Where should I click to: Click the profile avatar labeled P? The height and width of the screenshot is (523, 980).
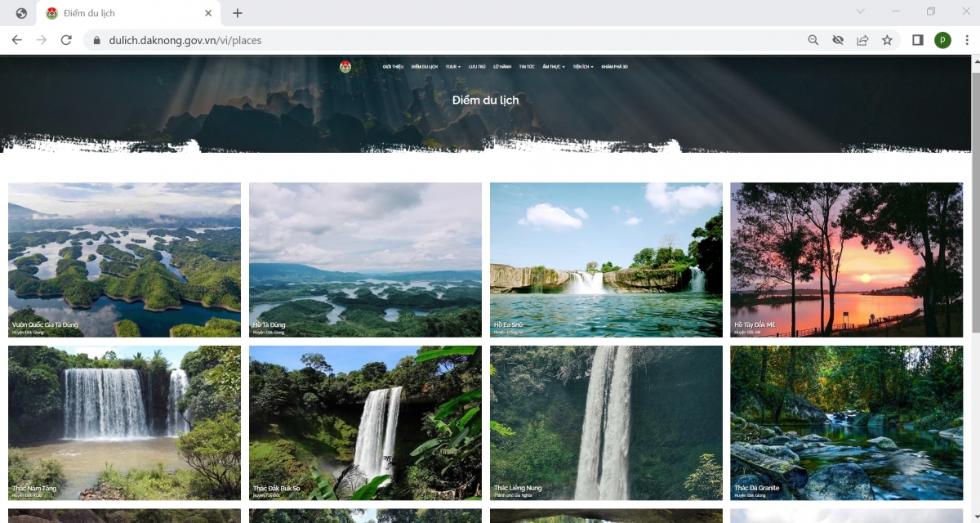tap(944, 39)
